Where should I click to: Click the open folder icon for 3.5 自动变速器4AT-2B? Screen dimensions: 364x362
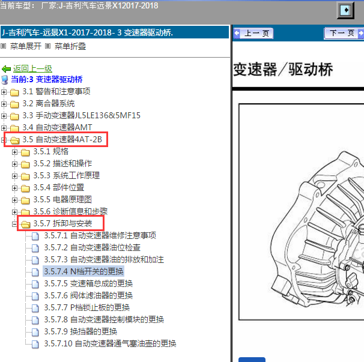pyautogui.click(x=15, y=140)
